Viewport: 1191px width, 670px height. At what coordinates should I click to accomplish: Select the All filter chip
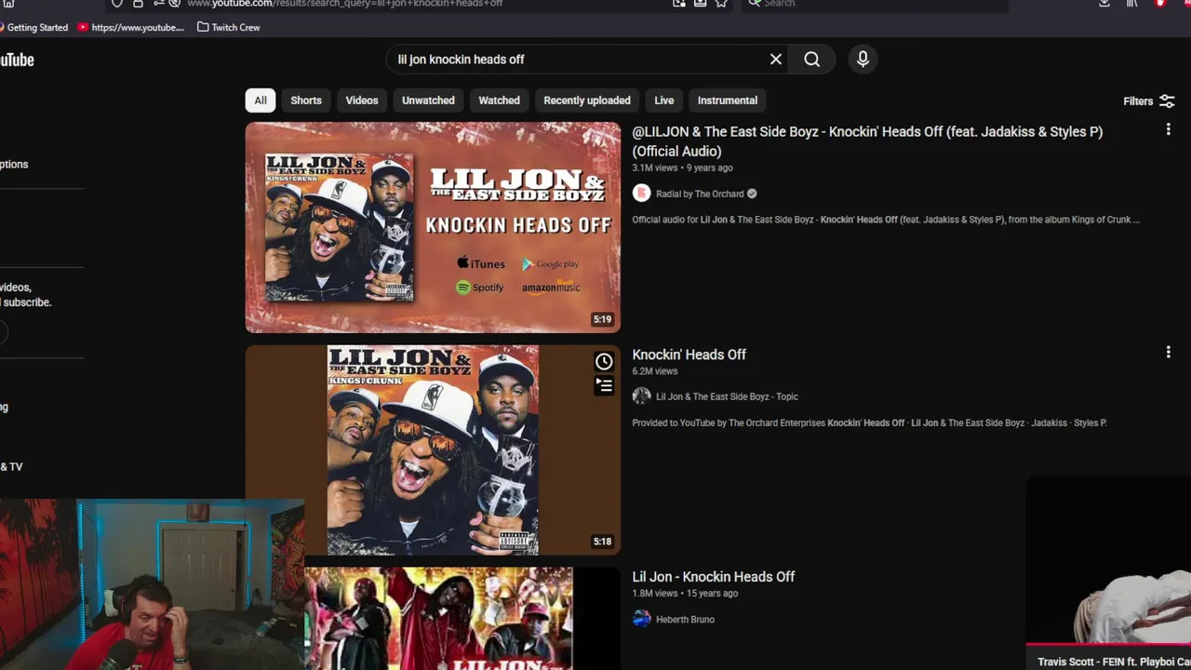(261, 100)
